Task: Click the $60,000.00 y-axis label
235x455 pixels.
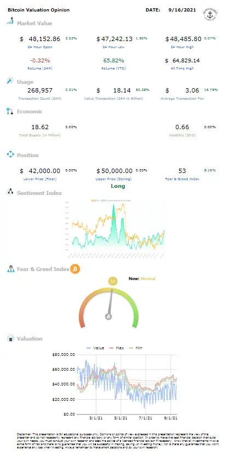Action: click(x=64, y=370)
